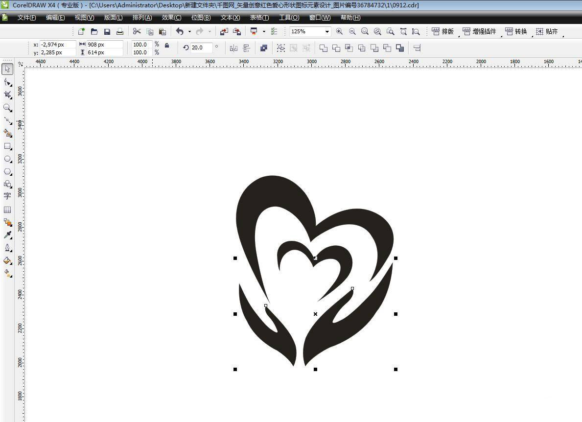The height and width of the screenshot is (422, 582).
Task: Click the Import icon in toolbar
Action: click(x=224, y=31)
